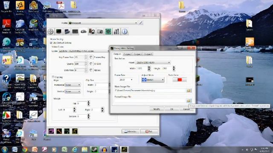
Task: Switch to the Output4 tab
Action: point(148,54)
